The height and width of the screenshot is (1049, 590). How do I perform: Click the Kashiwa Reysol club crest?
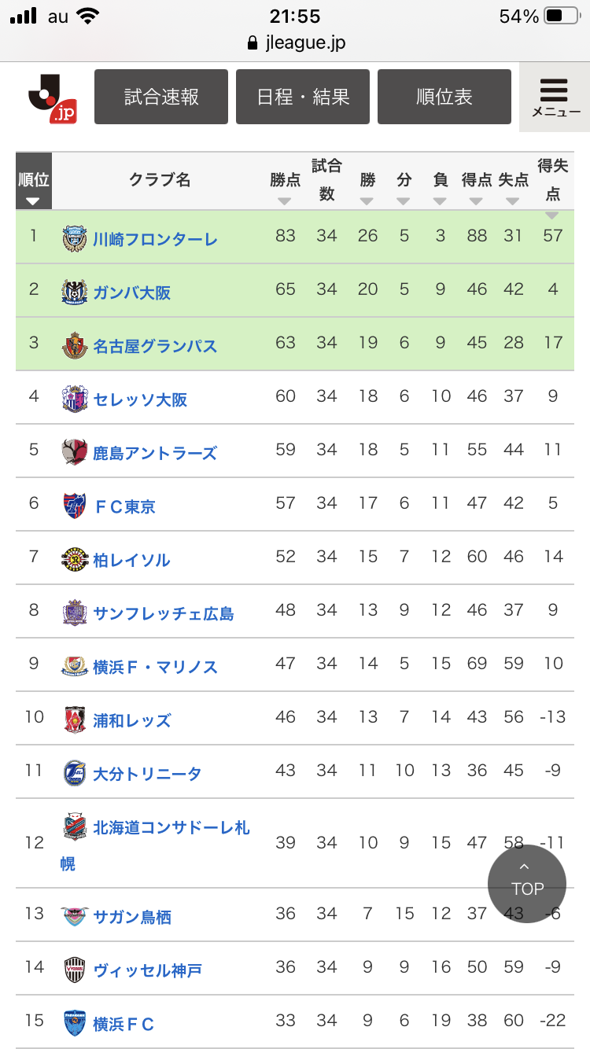(74, 559)
